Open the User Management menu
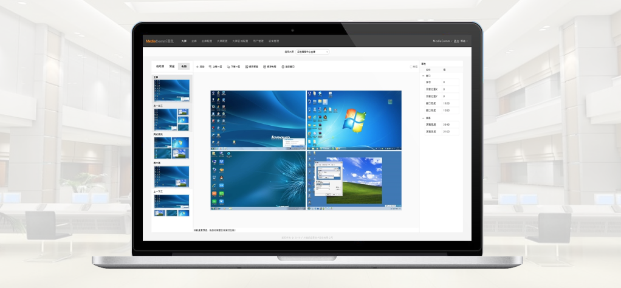 258,41
